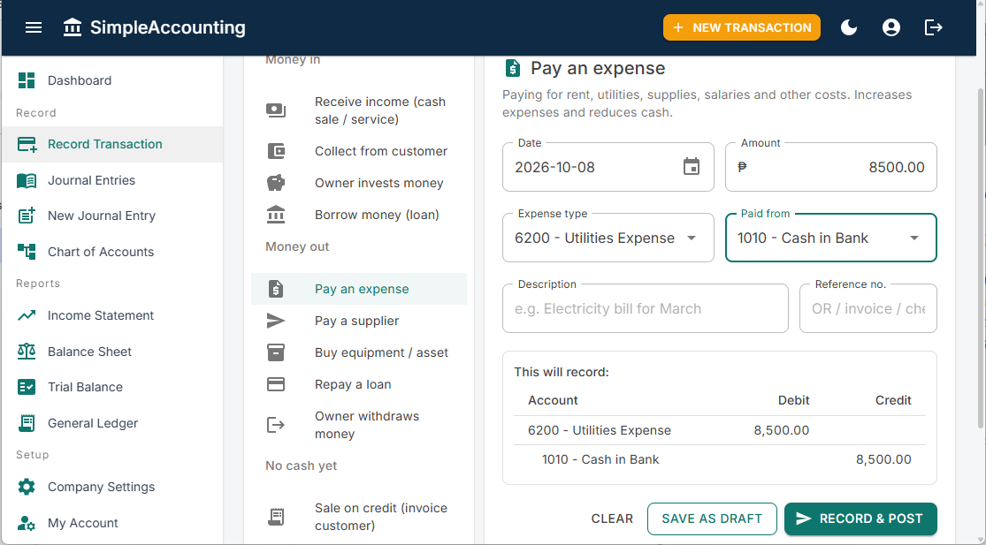Image resolution: width=986 pixels, height=545 pixels.
Task: Select Sale on credit (invoice customer)
Action: [x=359, y=517]
